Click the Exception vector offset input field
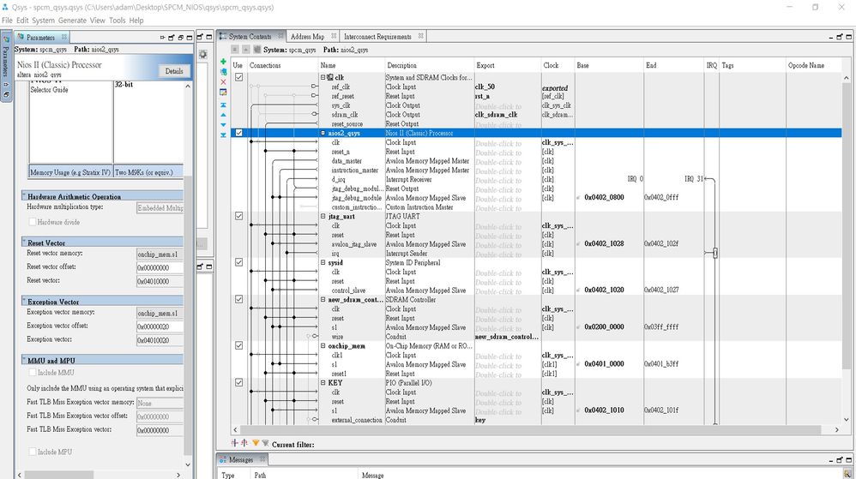Image resolution: width=856 pixels, height=479 pixels. (159, 326)
